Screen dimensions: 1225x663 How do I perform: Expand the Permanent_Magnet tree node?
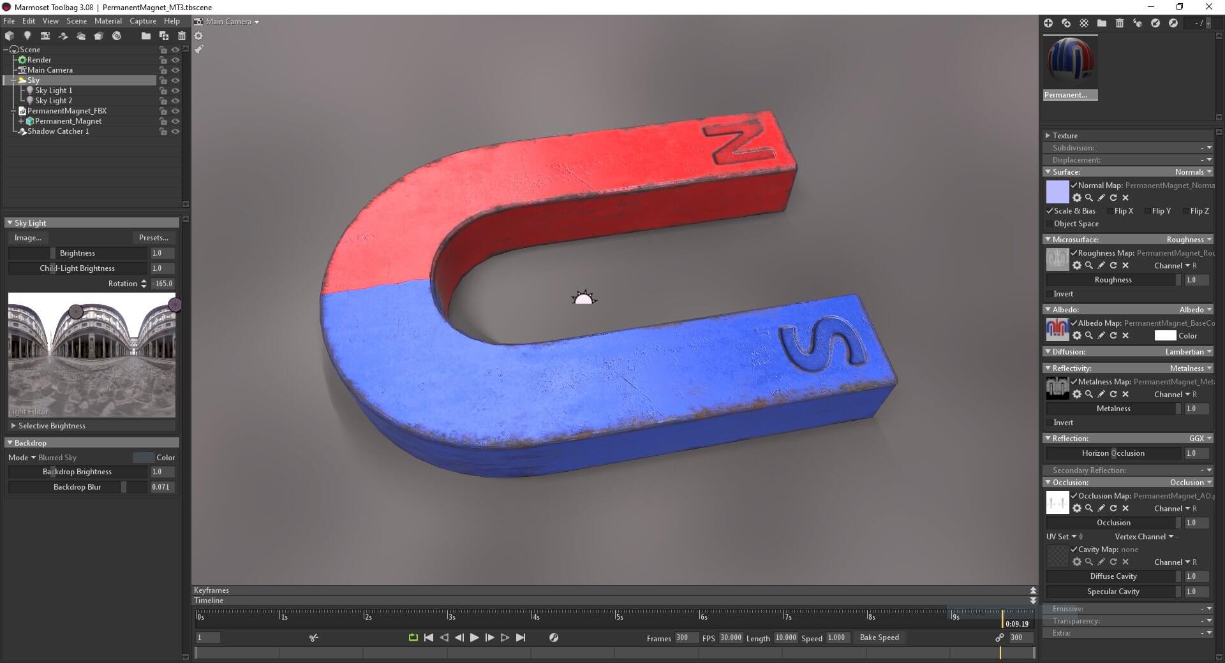pyautogui.click(x=21, y=121)
